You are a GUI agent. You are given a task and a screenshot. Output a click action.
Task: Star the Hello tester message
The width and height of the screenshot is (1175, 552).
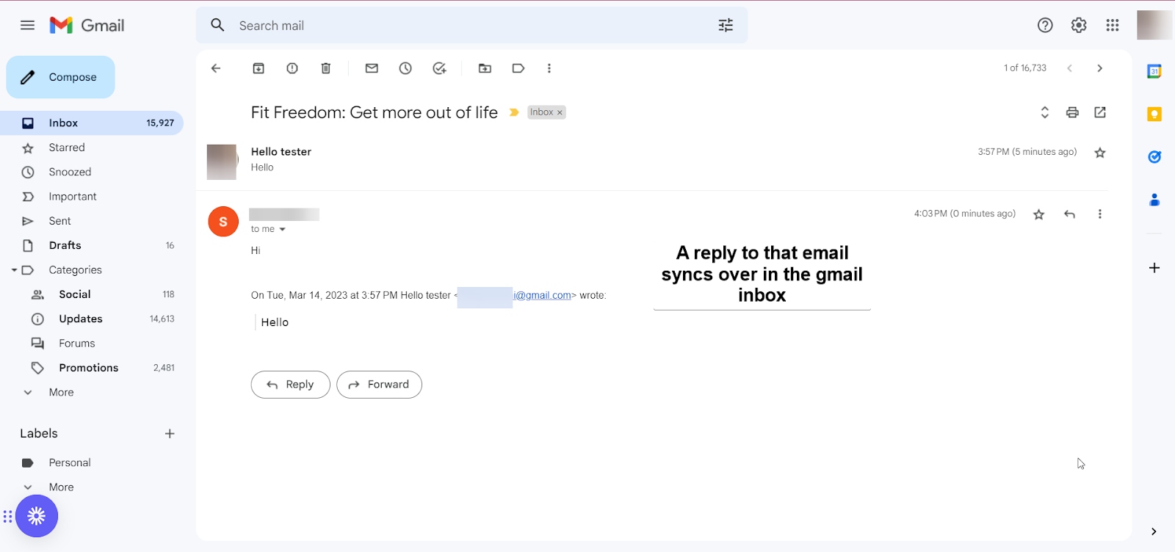tap(1100, 153)
